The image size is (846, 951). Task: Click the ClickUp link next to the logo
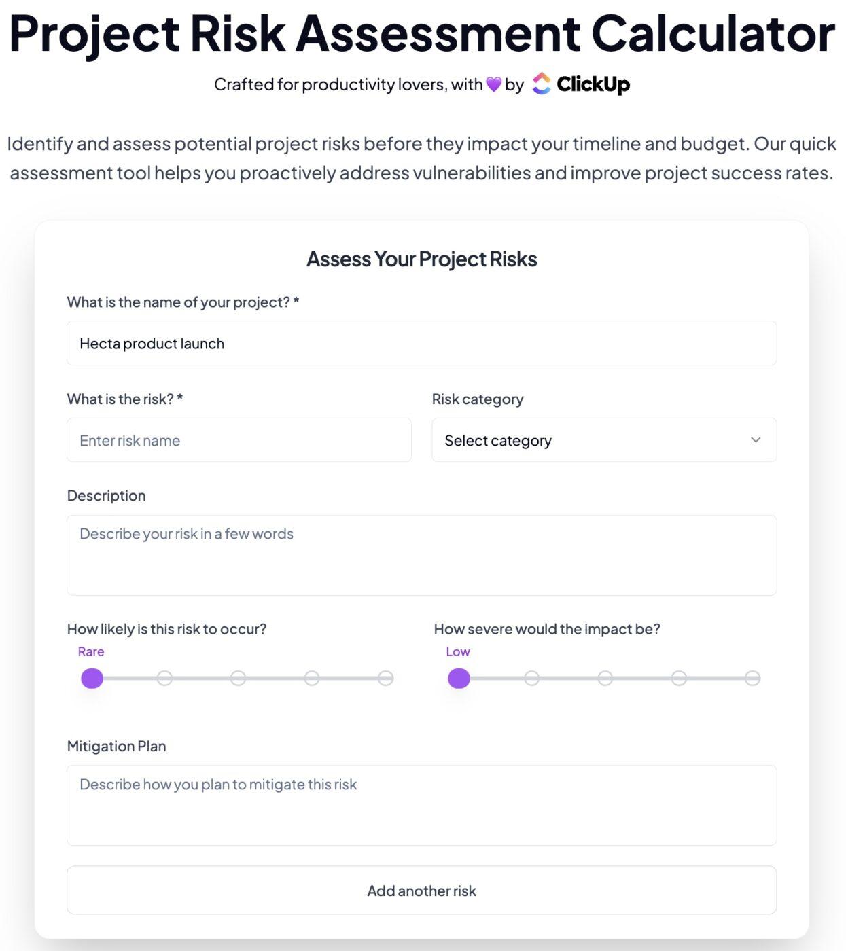tap(594, 84)
